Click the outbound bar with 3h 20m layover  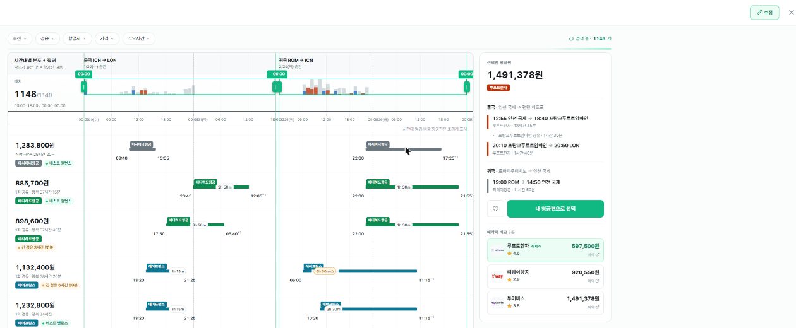(195, 225)
